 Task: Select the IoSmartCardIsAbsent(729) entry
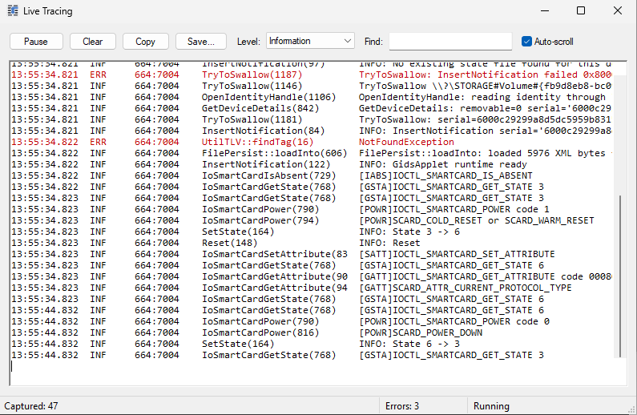tap(311, 175)
